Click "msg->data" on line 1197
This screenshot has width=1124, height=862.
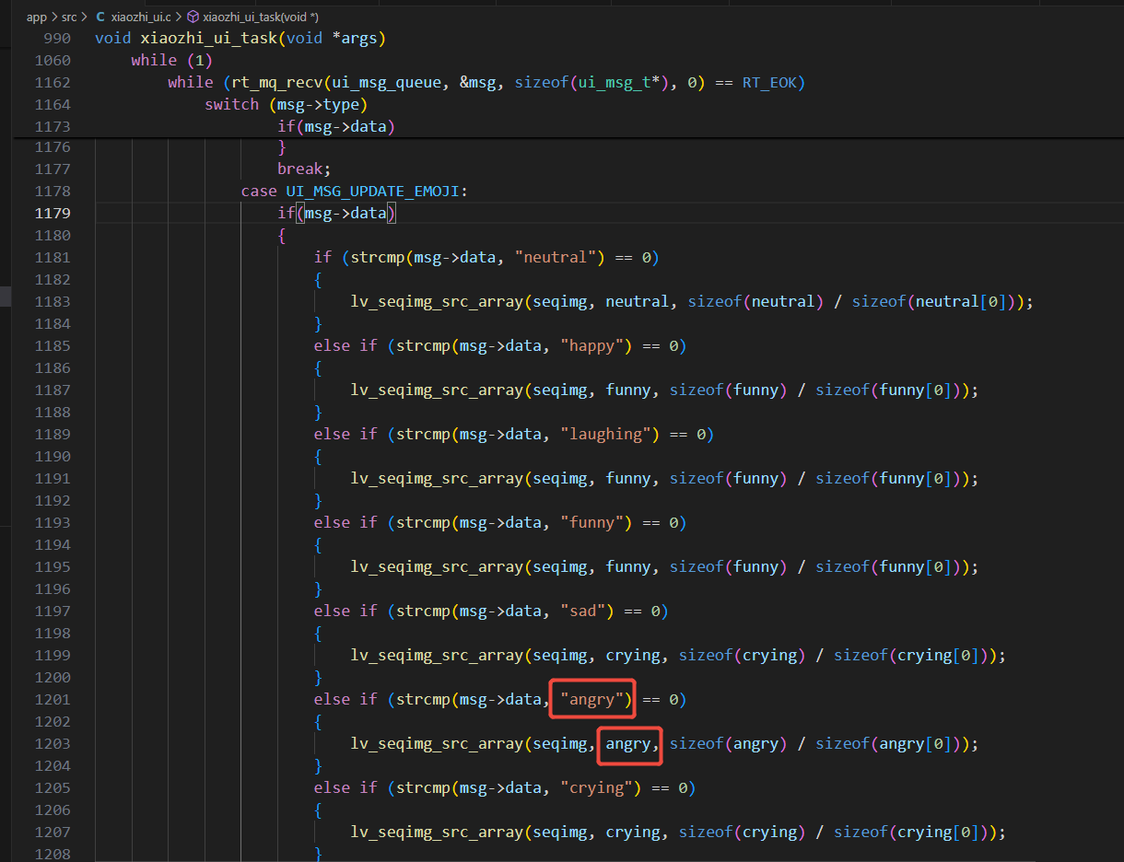click(500, 611)
